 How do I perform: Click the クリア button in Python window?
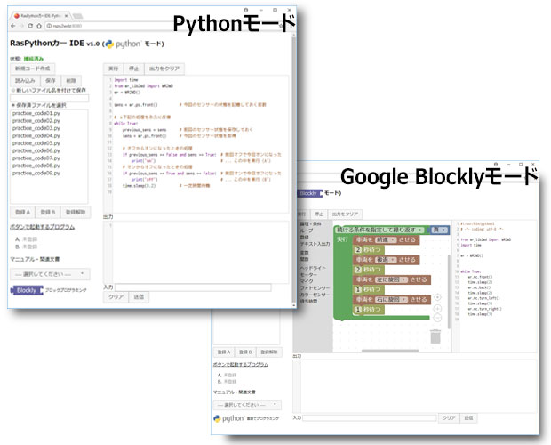click(x=116, y=297)
